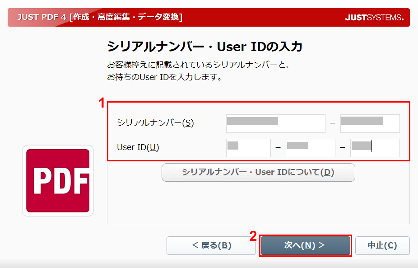Click the last User ID input field
This screenshot has width=418, height=268.
[375, 148]
